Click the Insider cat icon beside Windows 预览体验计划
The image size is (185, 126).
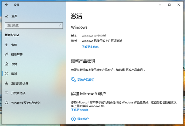(x=7, y=103)
